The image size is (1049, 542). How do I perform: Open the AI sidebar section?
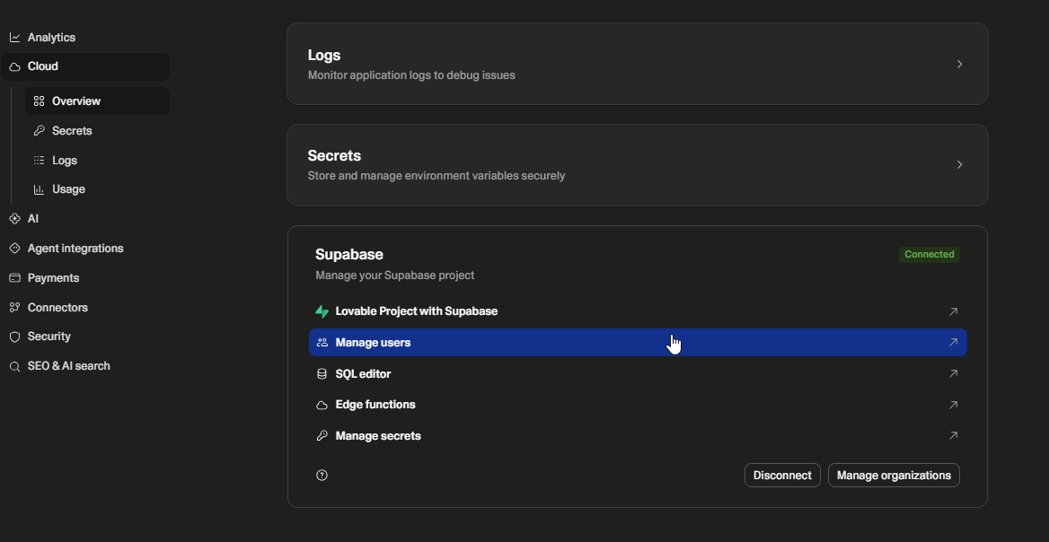click(85, 219)
